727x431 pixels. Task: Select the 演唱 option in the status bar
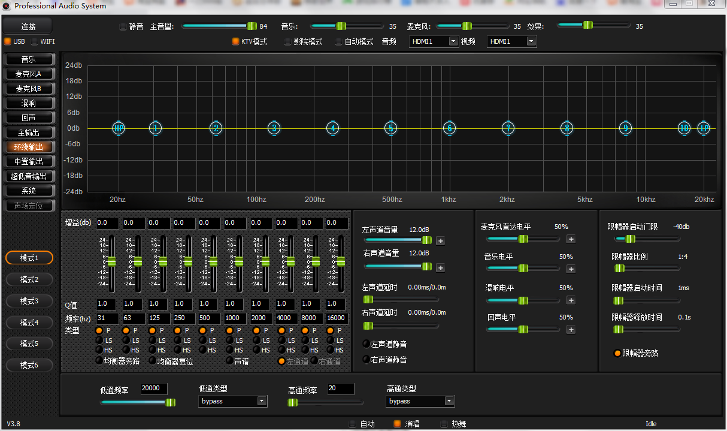point(397,424)
